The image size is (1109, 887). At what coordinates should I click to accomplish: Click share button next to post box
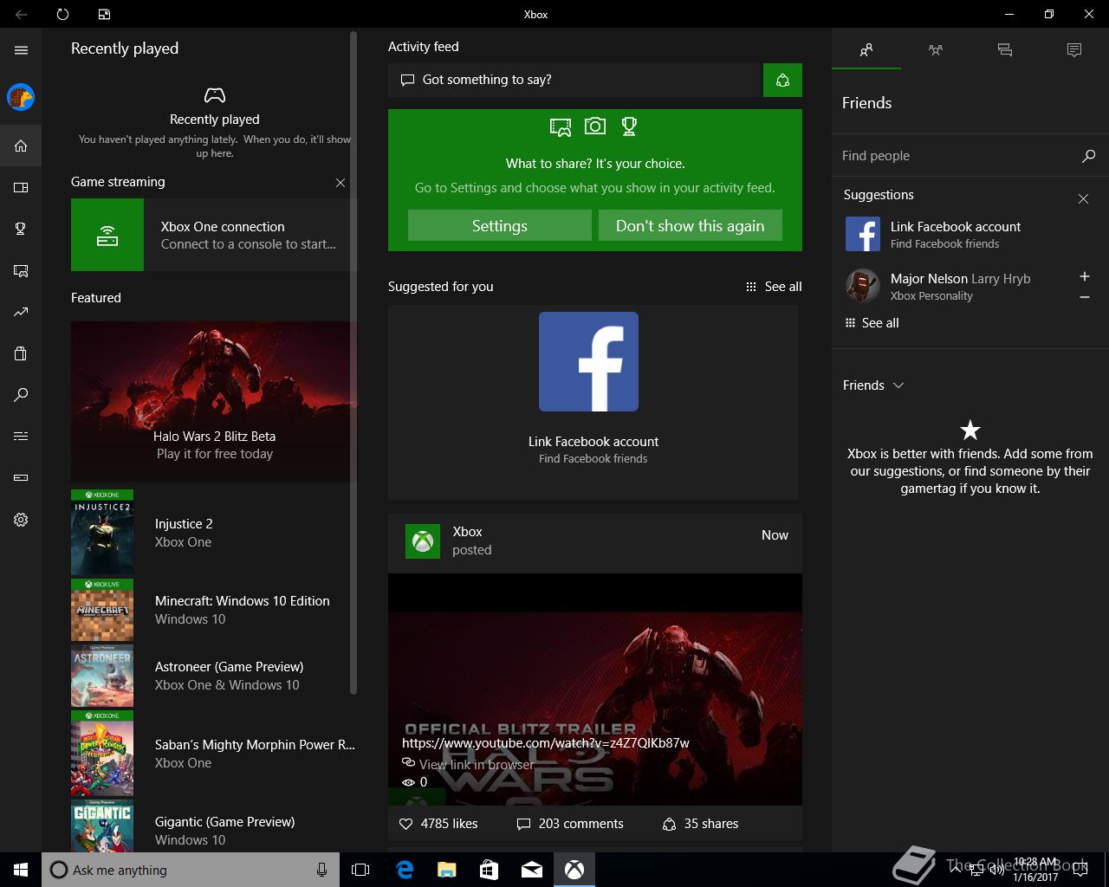782,80
